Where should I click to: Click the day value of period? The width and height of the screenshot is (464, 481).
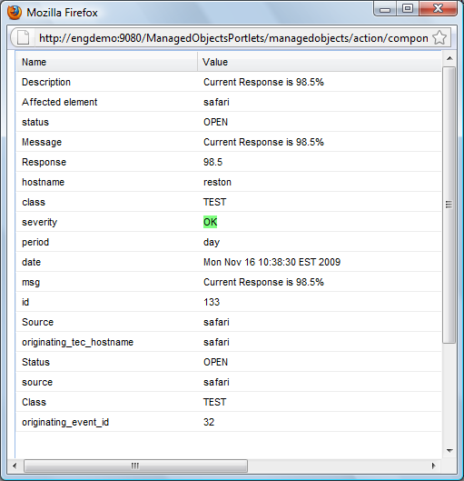click(212, 242)
